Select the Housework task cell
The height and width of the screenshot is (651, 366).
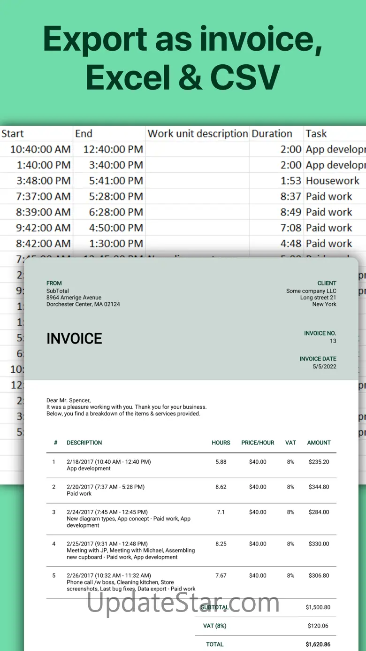pyautogui.click(x=332, y=181)
